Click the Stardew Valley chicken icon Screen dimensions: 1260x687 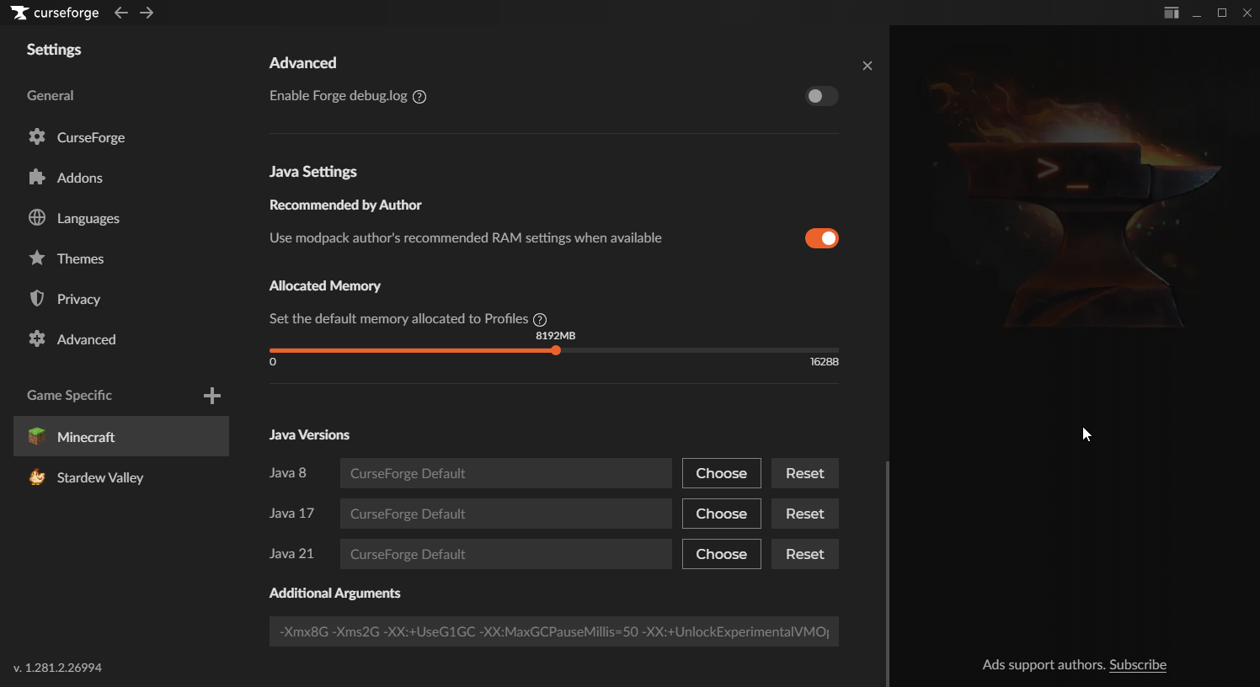[37, 477]
